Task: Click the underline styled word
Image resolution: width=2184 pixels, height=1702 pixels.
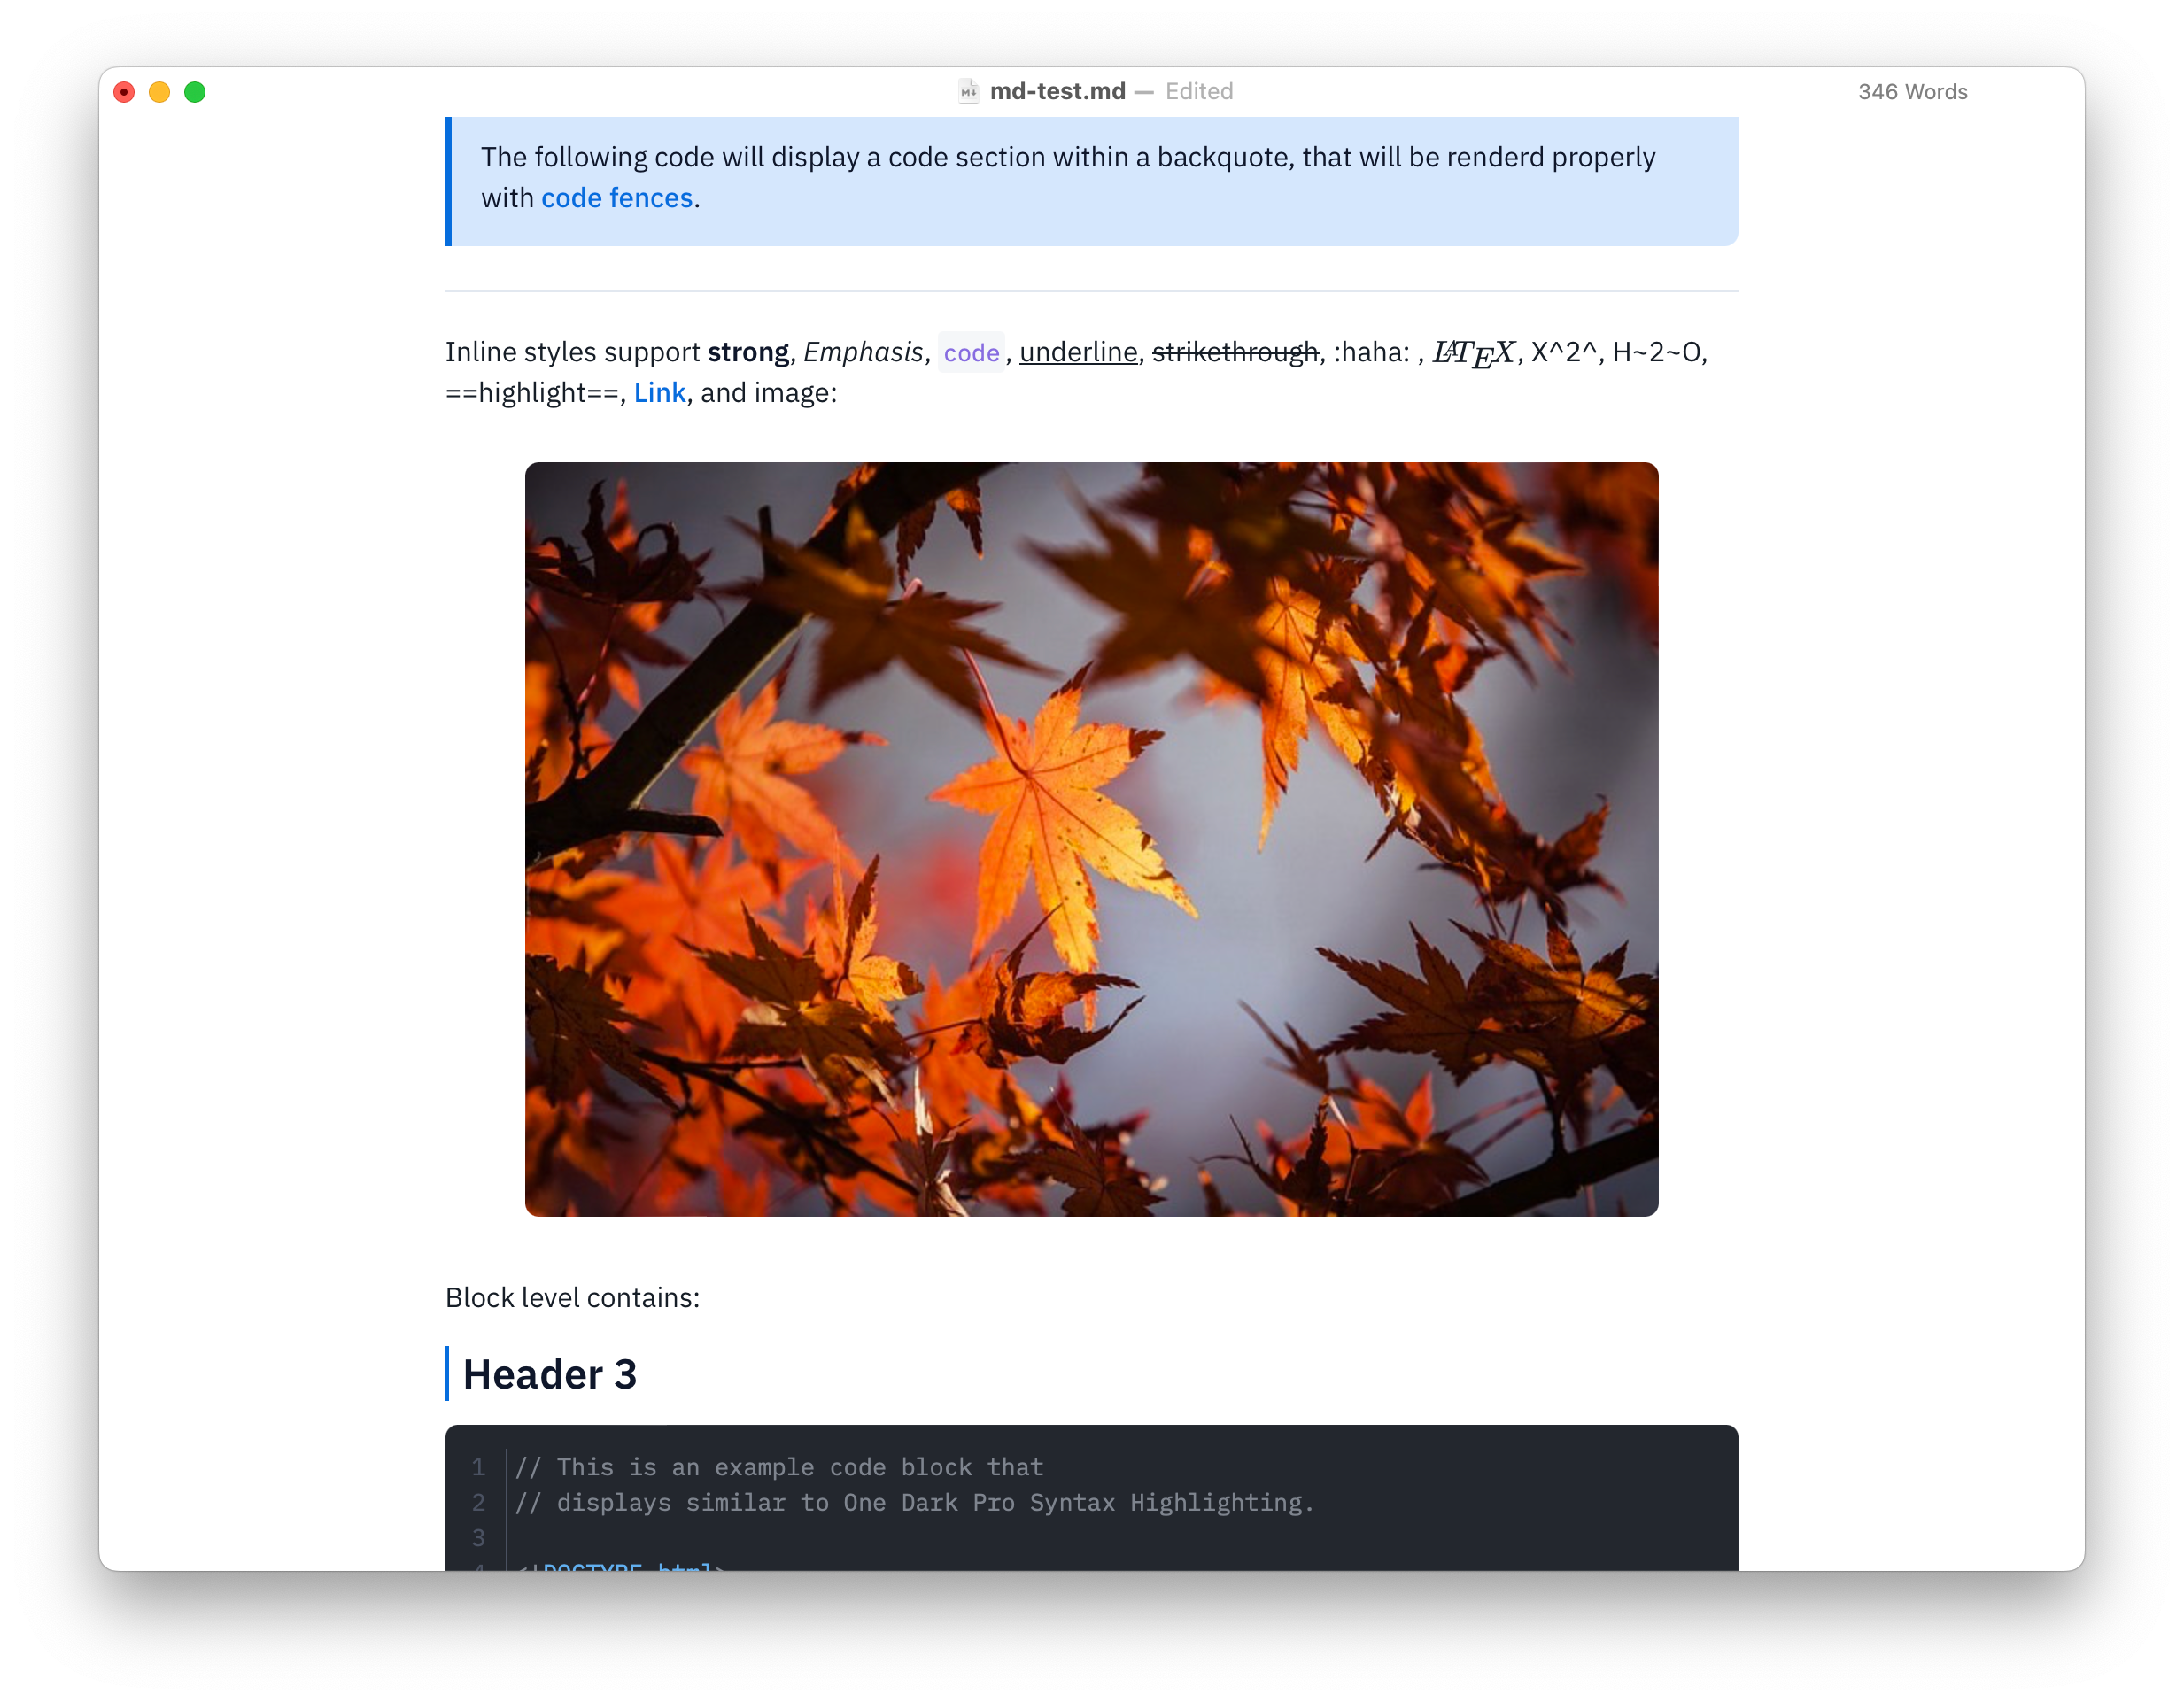Action: 1078,353
